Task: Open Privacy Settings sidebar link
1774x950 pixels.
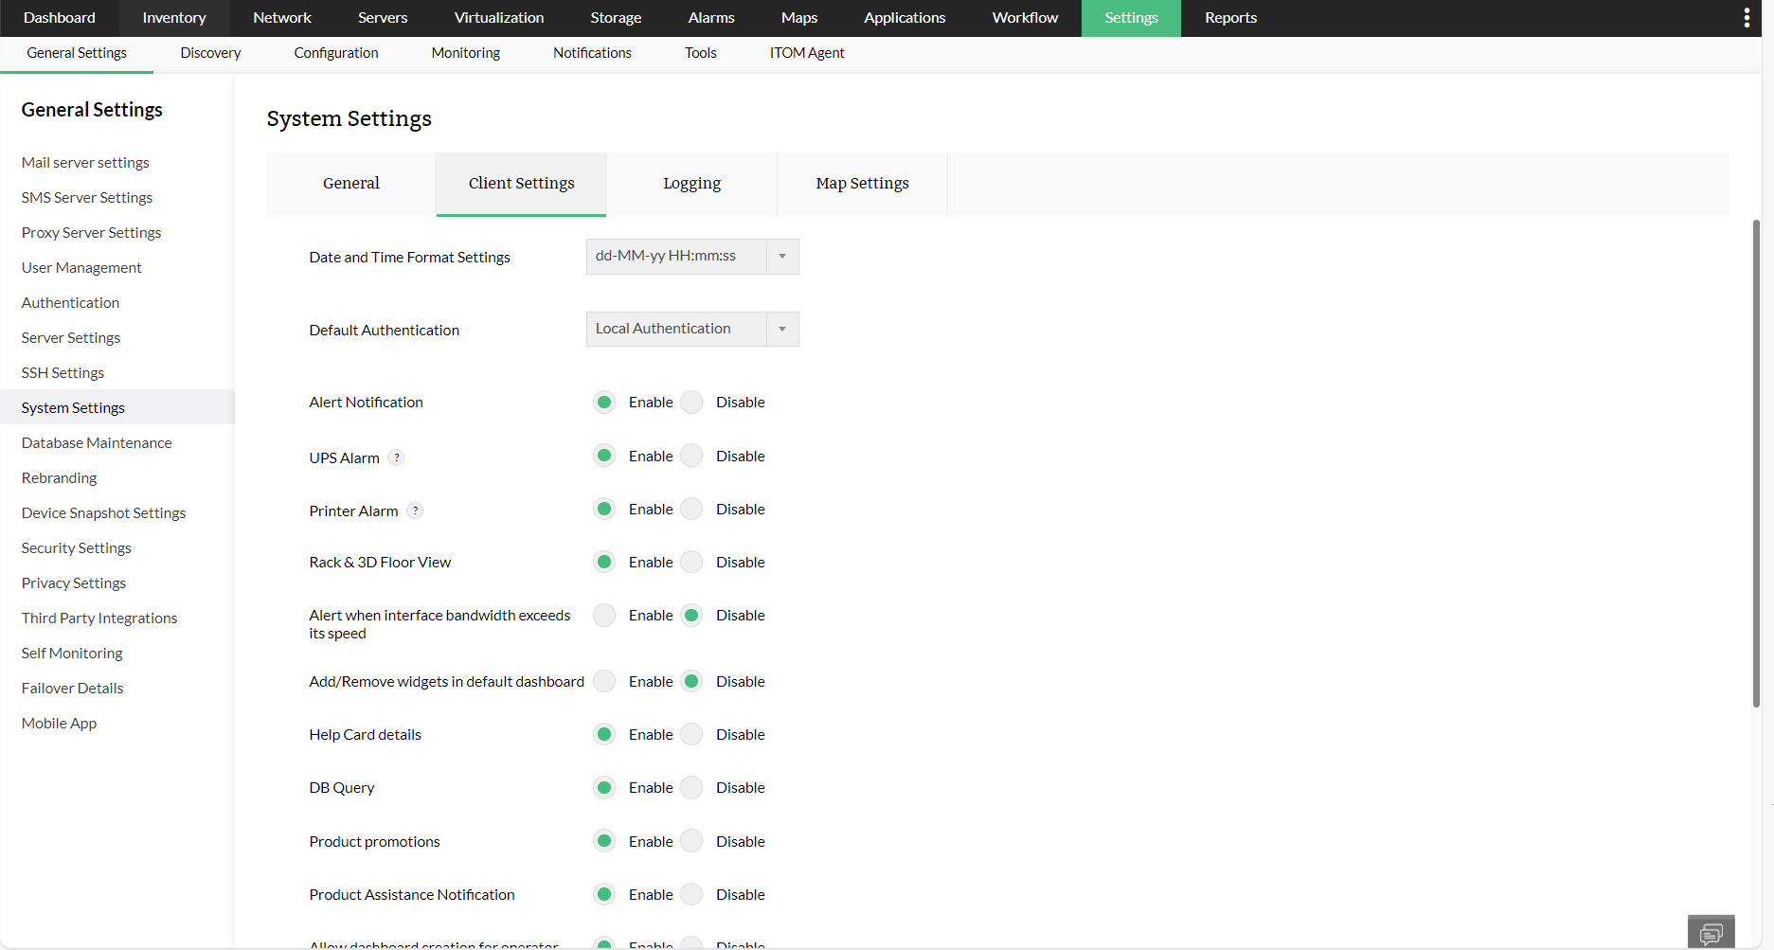Action: pos(74,583)
